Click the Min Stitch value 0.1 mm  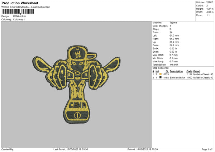[173, 58]
